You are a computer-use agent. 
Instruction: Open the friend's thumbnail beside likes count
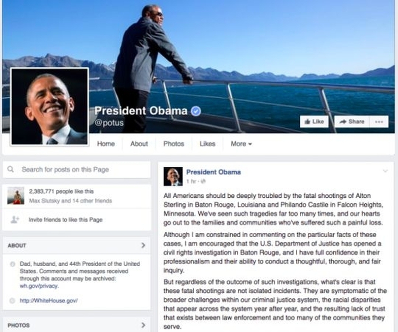point(16,196)
